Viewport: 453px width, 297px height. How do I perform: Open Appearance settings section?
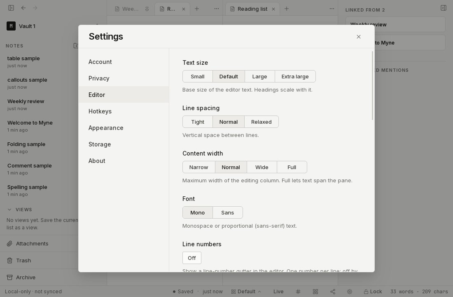124,127
